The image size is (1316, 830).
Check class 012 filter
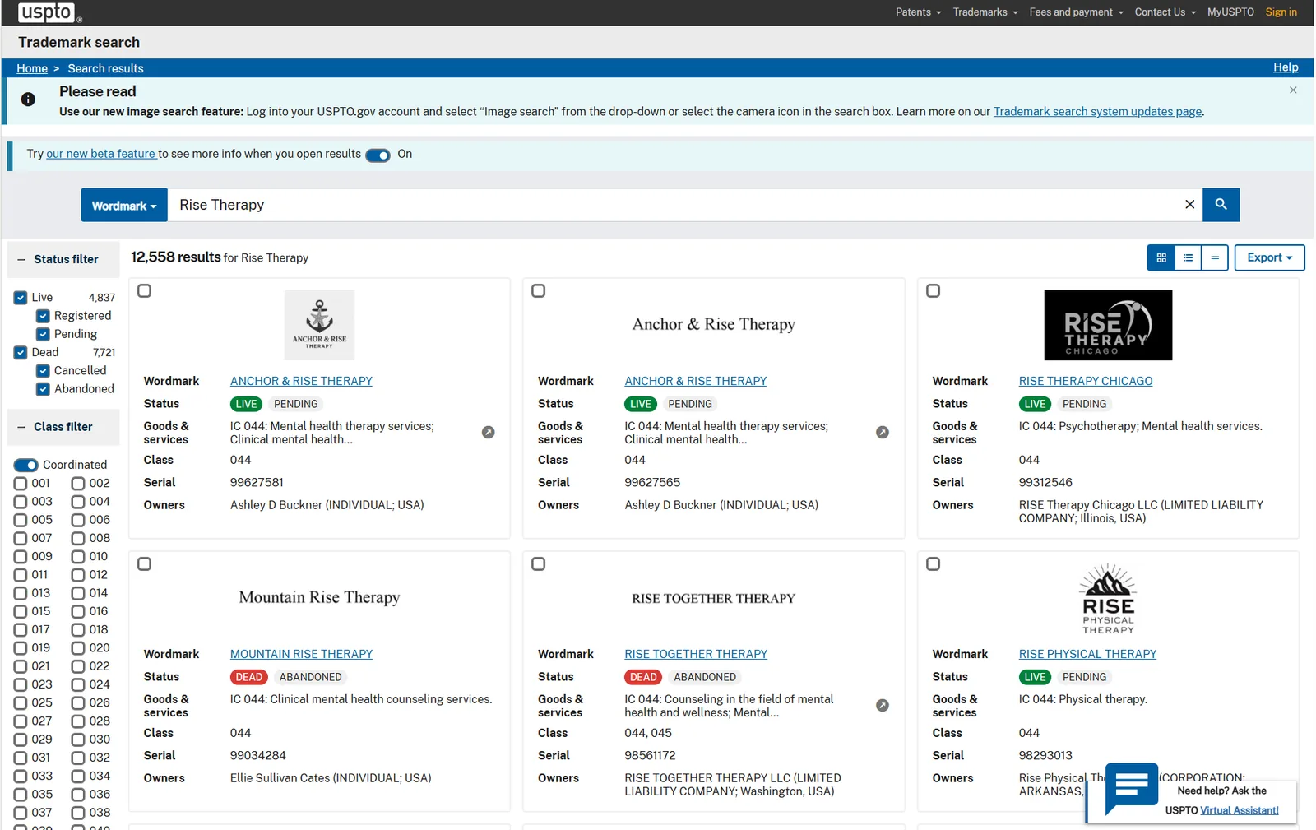[x=78, y=575]
